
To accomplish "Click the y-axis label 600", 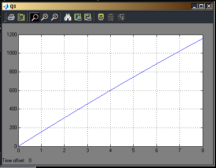I will pos(13,90).
